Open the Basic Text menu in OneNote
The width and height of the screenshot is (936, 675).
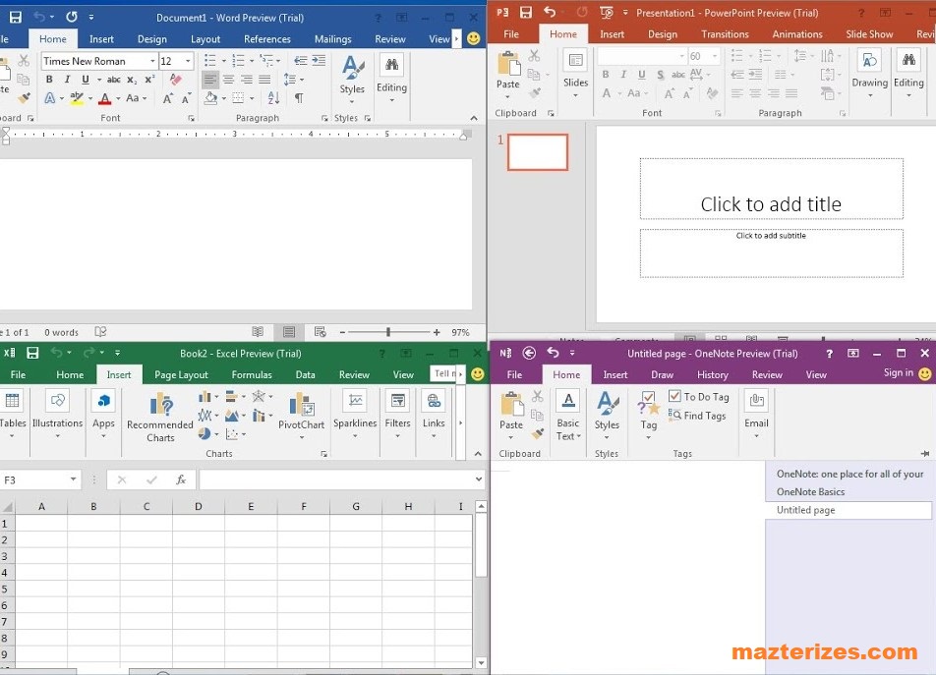pyautogui.click(x=567, y=416)
